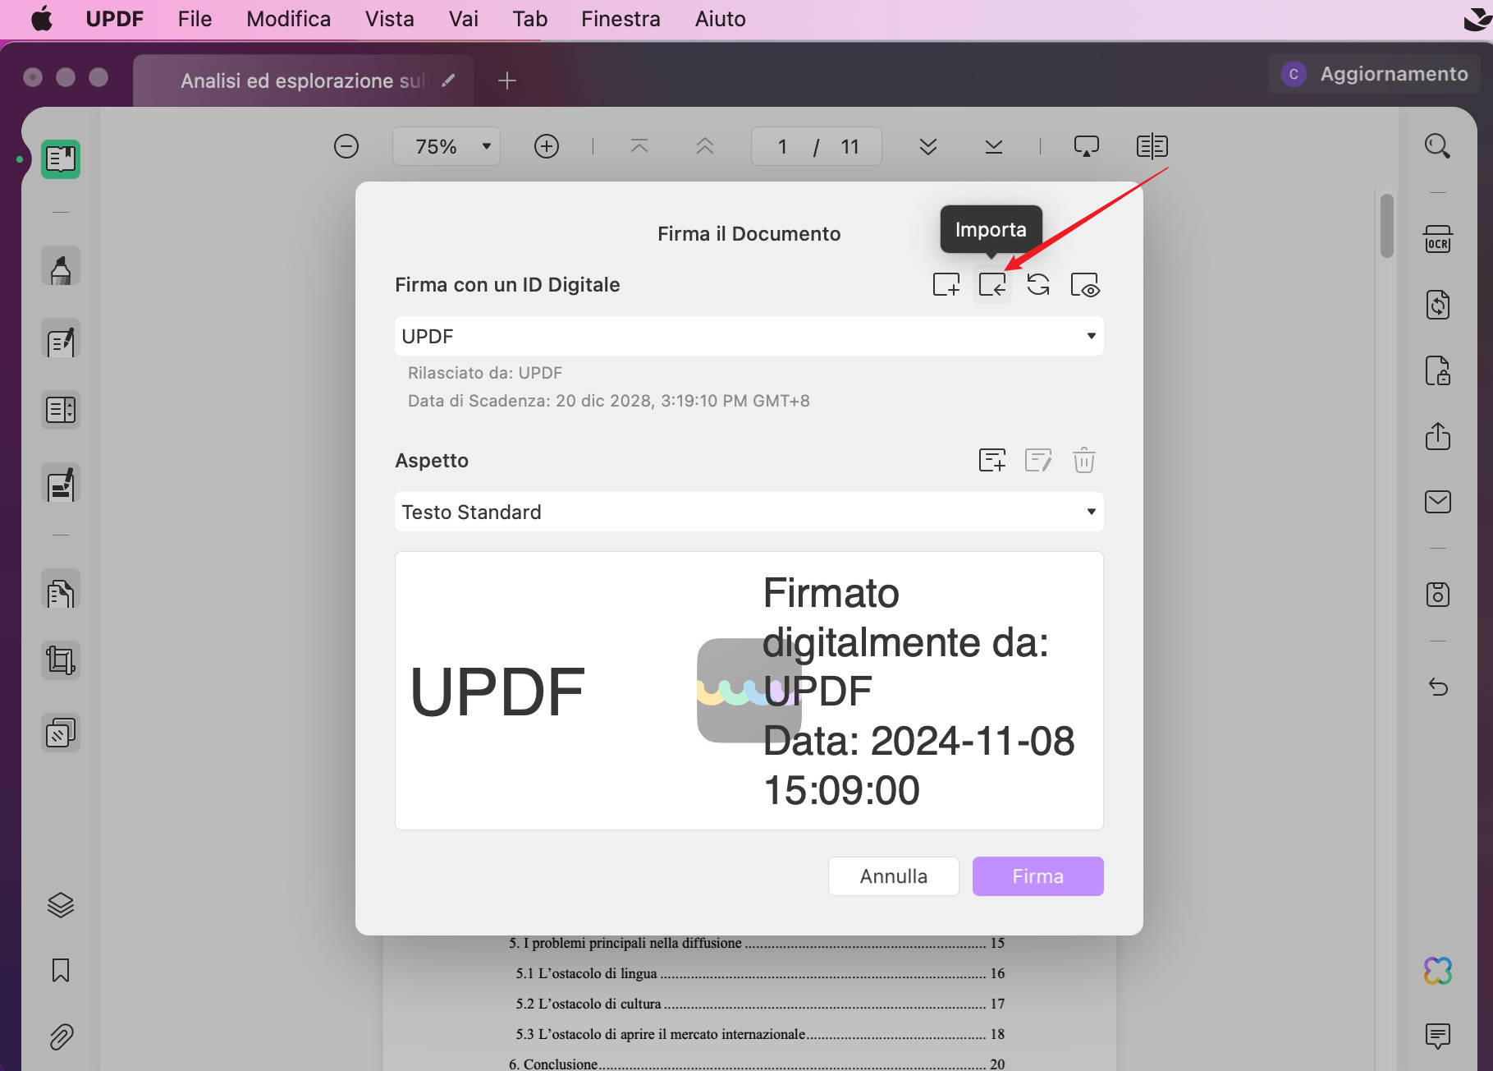Viewport: 1493px width, 1071px height.
Task: Open the UPDF AI assistant
Action: (1437, 971)
